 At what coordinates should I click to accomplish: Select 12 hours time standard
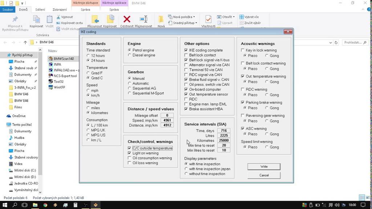88,56
